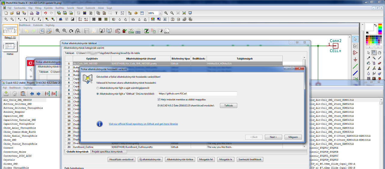Click the Szerkesztő beállítások button
The height and width of the screenshot is (169, 385).
tap(250, 159)
